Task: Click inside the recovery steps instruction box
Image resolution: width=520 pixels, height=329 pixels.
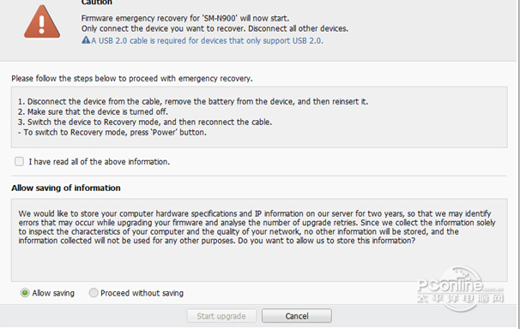Action: tap(259, 117)
